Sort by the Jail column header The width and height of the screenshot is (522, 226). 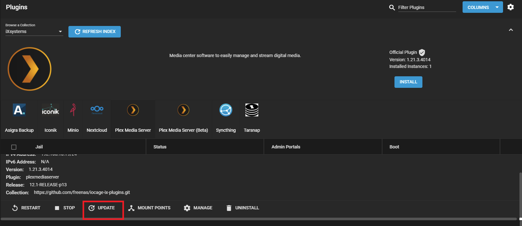[39, 147]
